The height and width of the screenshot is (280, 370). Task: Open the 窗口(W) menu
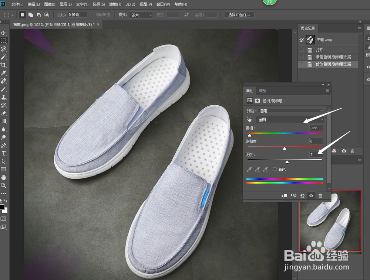[x=163, y=4]
